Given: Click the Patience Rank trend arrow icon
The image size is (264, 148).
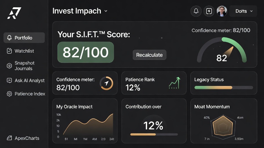Looking at the screenshot, I should pyautogui.click(x=174, y=83).
